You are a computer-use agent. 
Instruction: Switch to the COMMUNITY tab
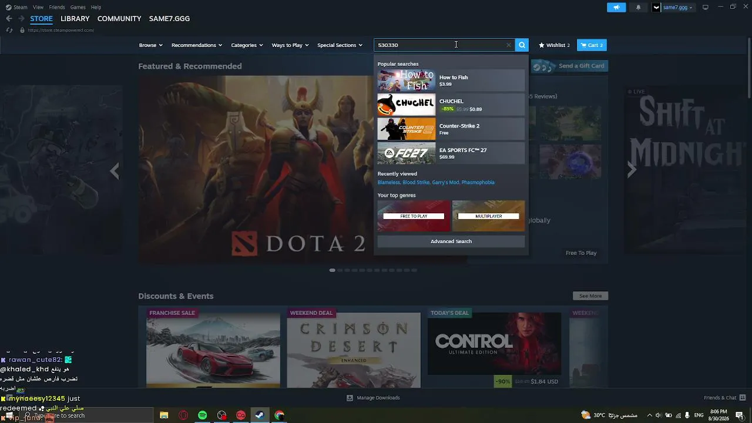tap(119, 19)
